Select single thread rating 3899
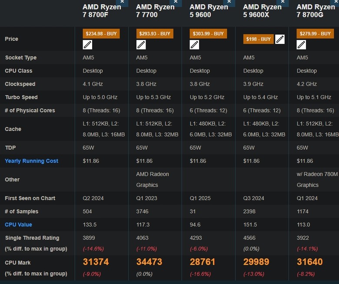The width and height of the screenshot is (339, 284). tap(89, 238)
